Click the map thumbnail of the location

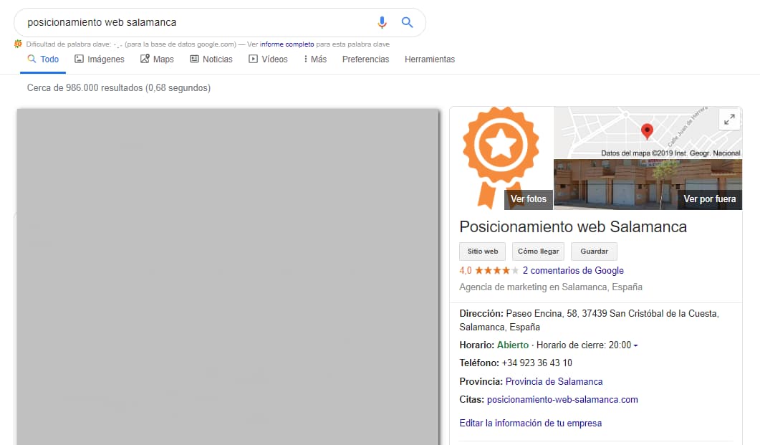(x=648, y=133)
